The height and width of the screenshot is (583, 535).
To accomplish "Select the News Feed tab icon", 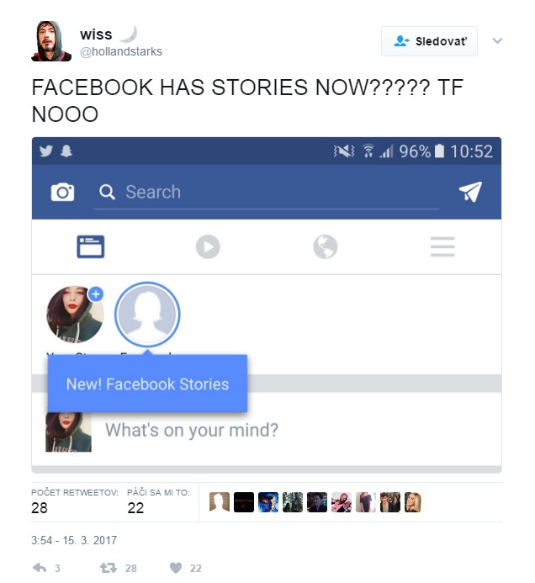I will tap(90, 246).
